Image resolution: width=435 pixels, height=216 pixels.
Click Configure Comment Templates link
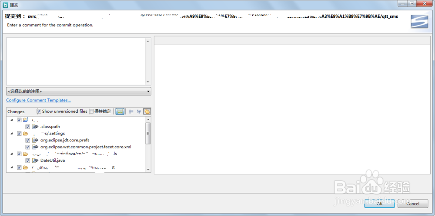tap(38, 100)
